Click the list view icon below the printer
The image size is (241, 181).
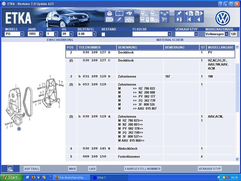(109, 20)
